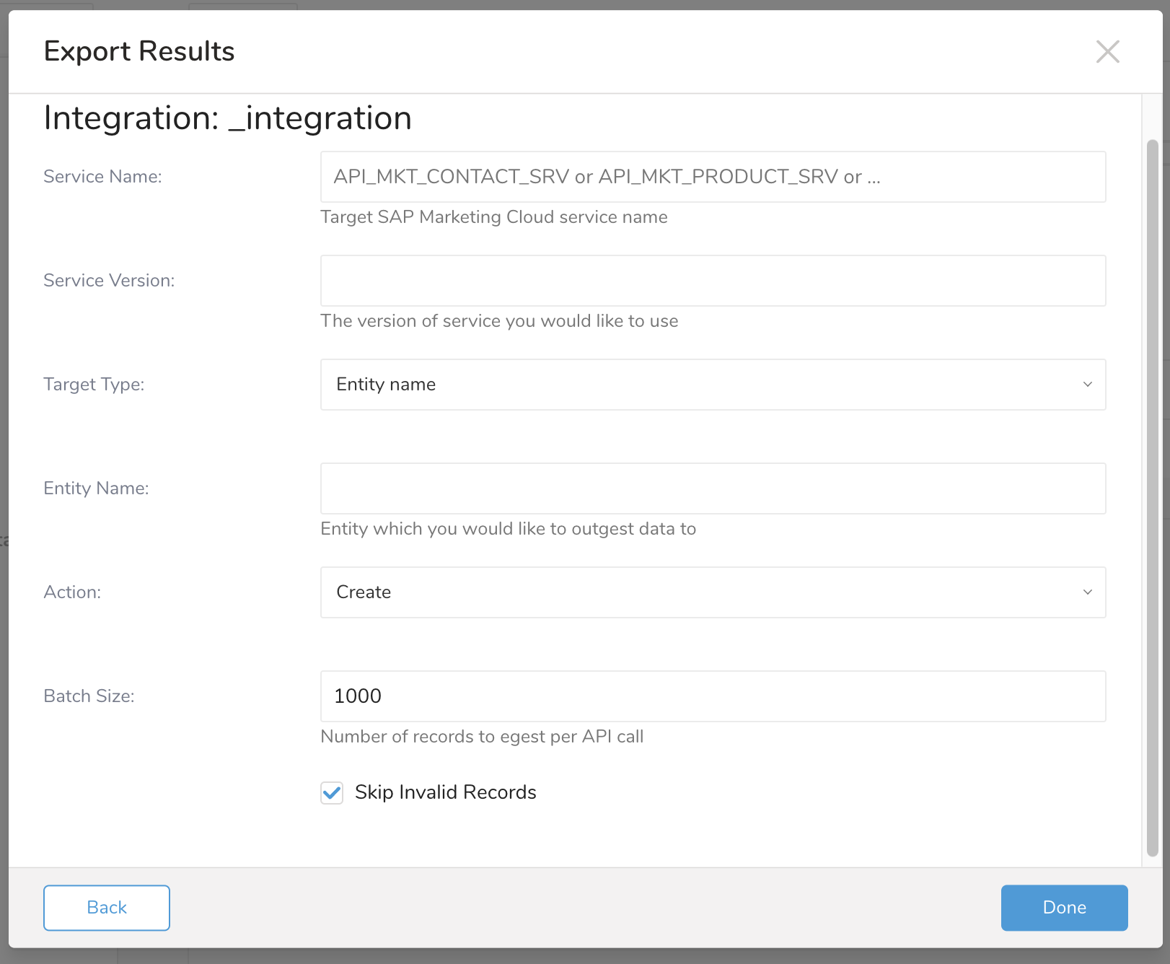
Task: Click the 'Integration: _integration' heading
Action: click(227, 118)
